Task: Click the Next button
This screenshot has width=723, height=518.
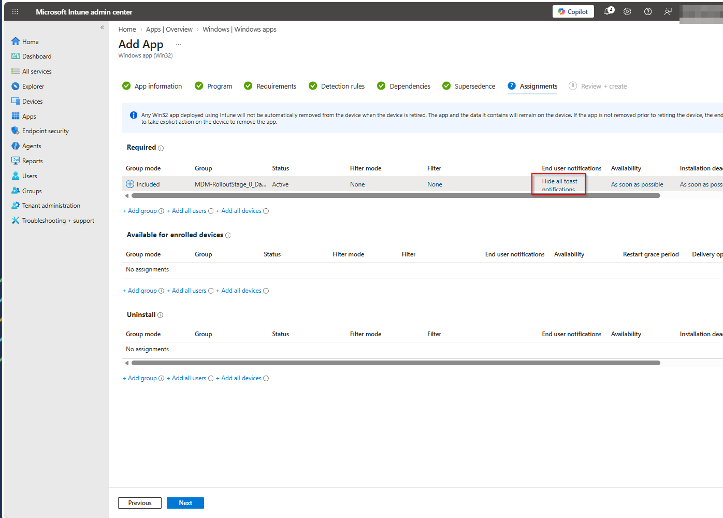Action: click(x=185, y=503)
